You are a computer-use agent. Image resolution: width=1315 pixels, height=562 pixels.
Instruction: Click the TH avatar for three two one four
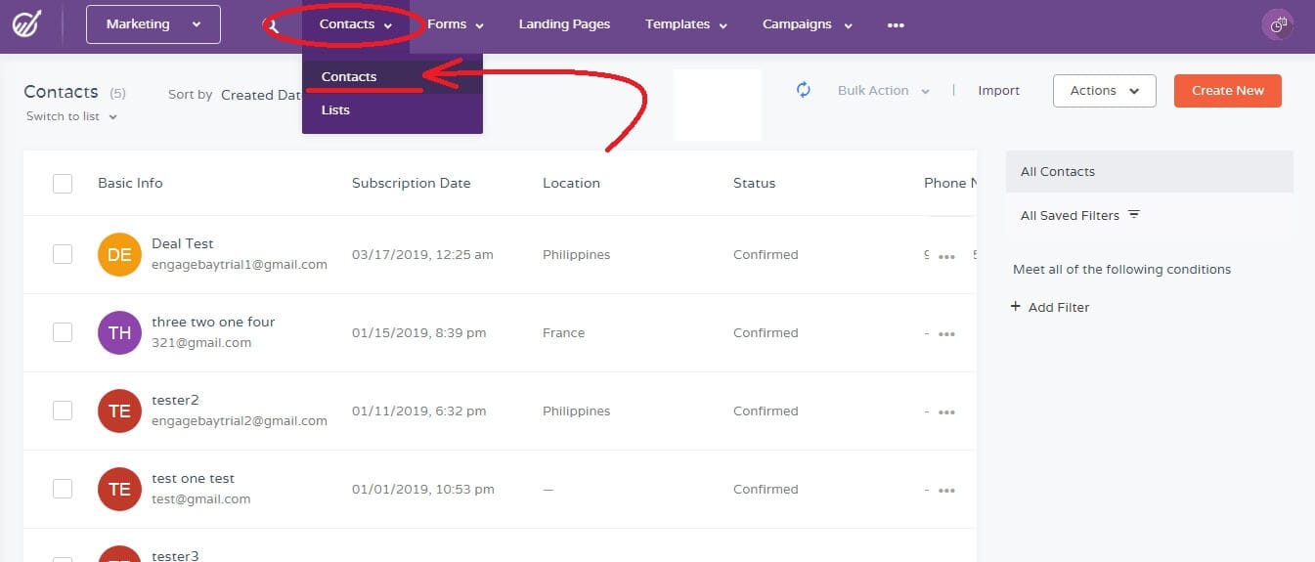tap(119, 332)
